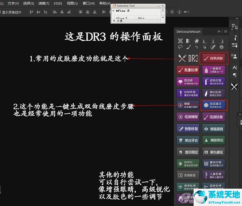Viewport: 242px width, 206px height.
Task: Click the gear chip icon in DeliciousRetouch
Action: [x=221, y=47]
